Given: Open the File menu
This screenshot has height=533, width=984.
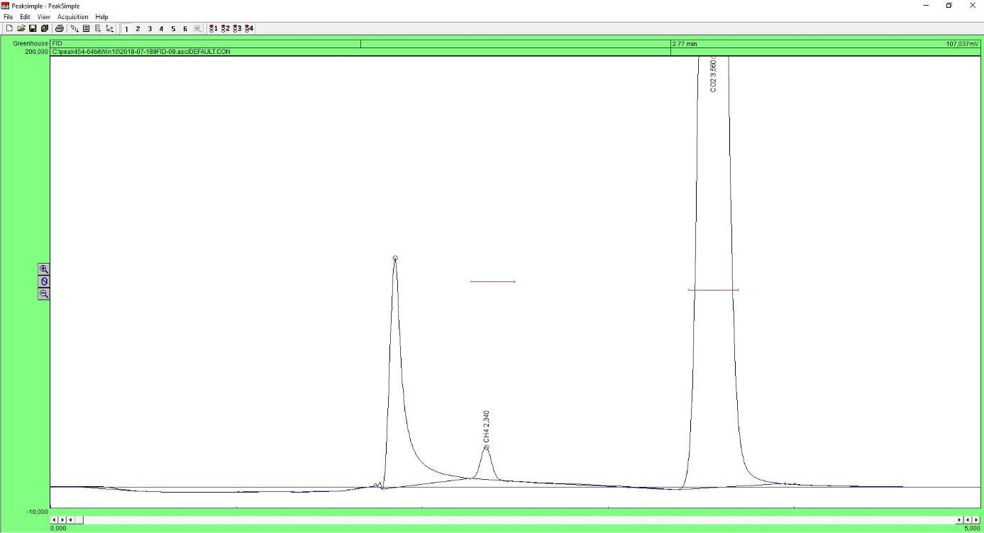Looking at the screenshot, I should click(9, 16).
